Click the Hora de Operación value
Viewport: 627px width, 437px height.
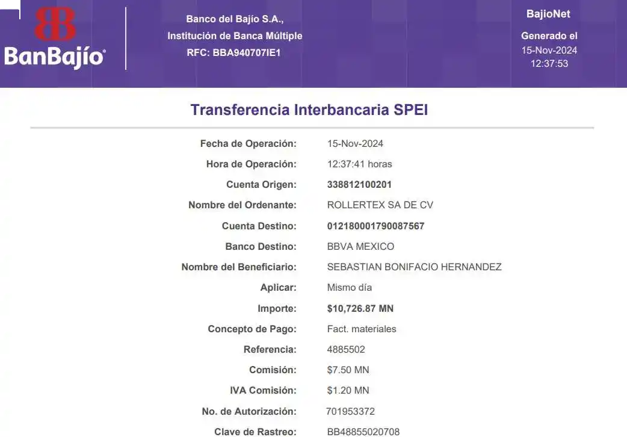[359, 164]
